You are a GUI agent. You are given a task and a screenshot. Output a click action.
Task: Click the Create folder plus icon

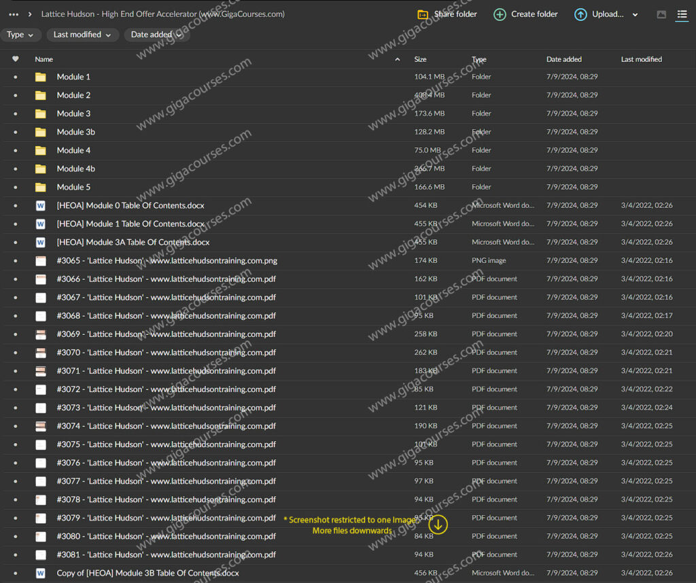[500, 14]
